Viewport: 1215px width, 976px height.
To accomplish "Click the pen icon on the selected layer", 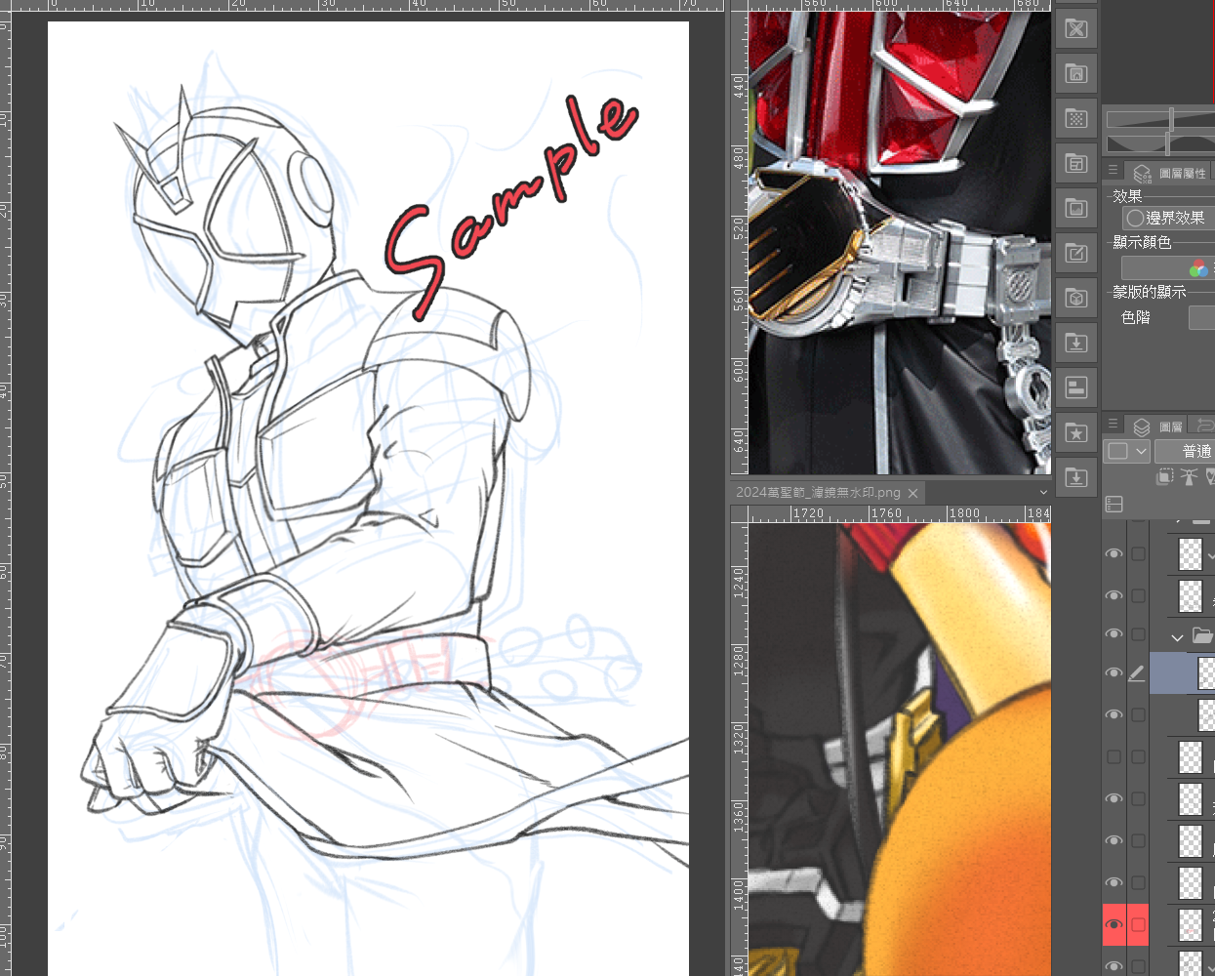I will click(1137, 673).
